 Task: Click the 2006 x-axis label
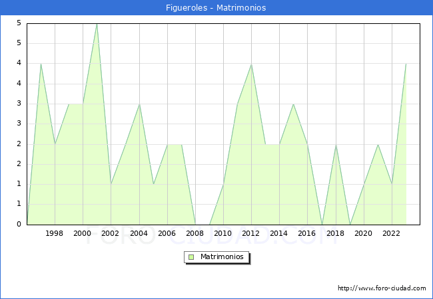click(167, 233)
